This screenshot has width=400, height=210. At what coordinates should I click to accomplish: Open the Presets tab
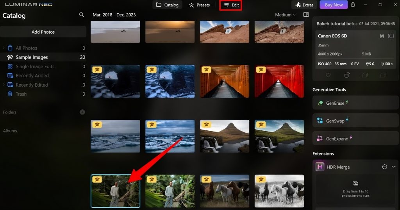click(x=199, y=5)
